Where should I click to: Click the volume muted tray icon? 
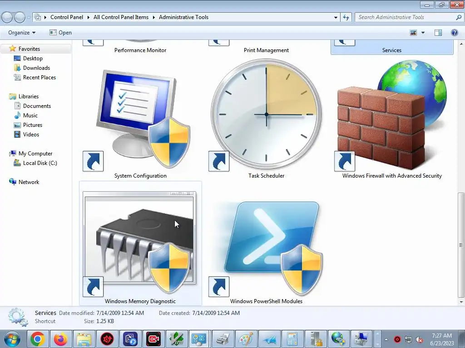click(419, 340)
